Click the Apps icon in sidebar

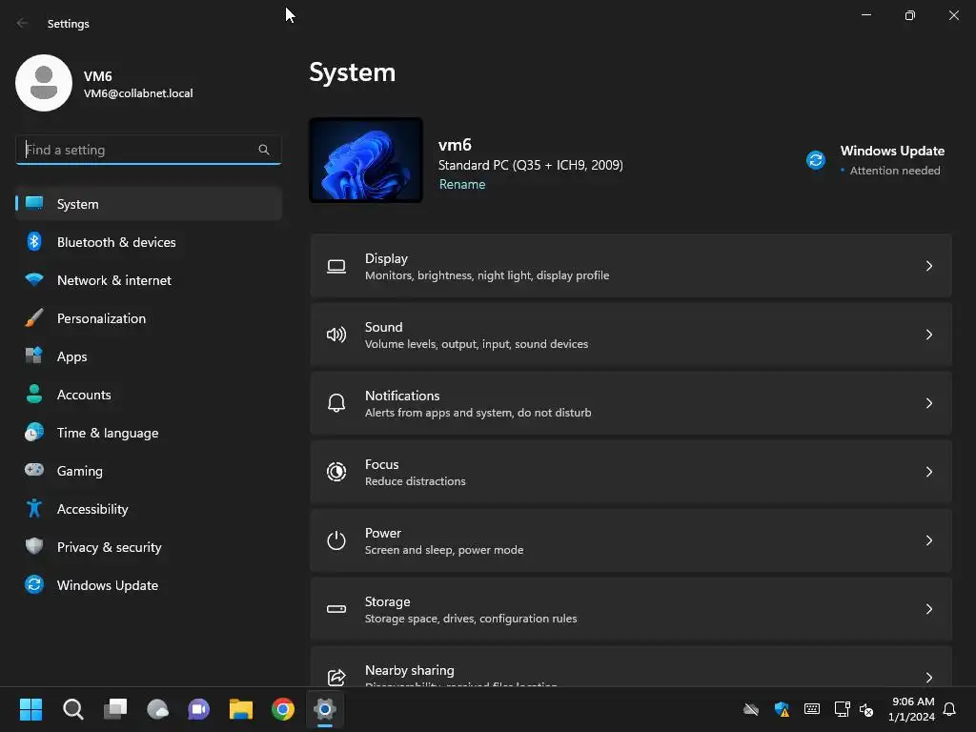coord(34,356)
